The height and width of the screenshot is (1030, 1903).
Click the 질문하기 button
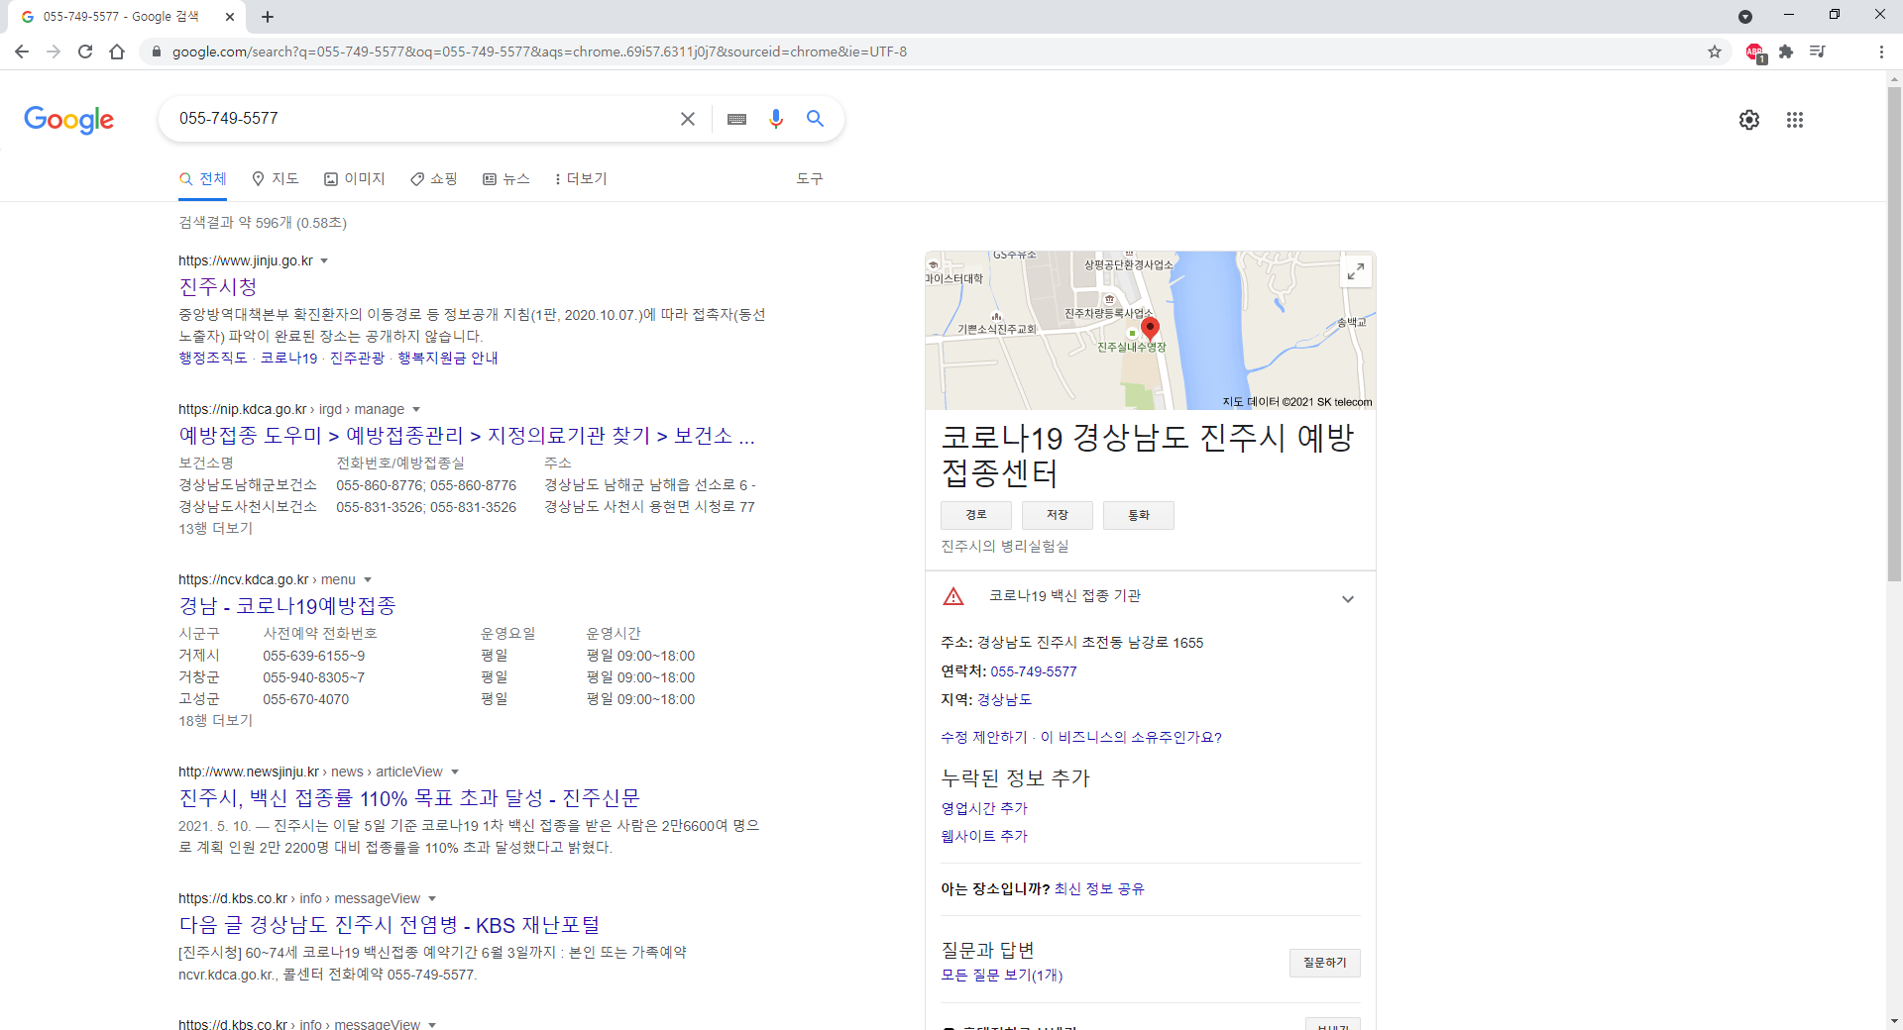point(1324,963)
